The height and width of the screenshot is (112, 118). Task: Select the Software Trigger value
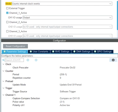[x=68, y=92]
